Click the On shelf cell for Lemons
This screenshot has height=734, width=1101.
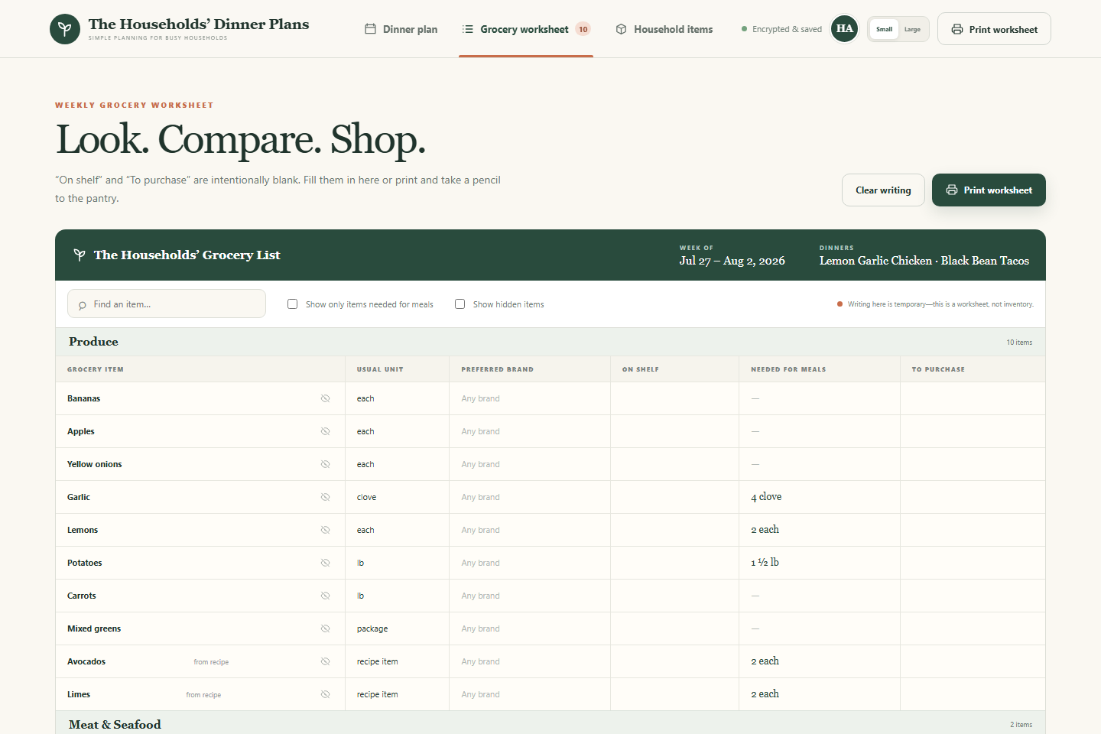[x=674, y=530]
